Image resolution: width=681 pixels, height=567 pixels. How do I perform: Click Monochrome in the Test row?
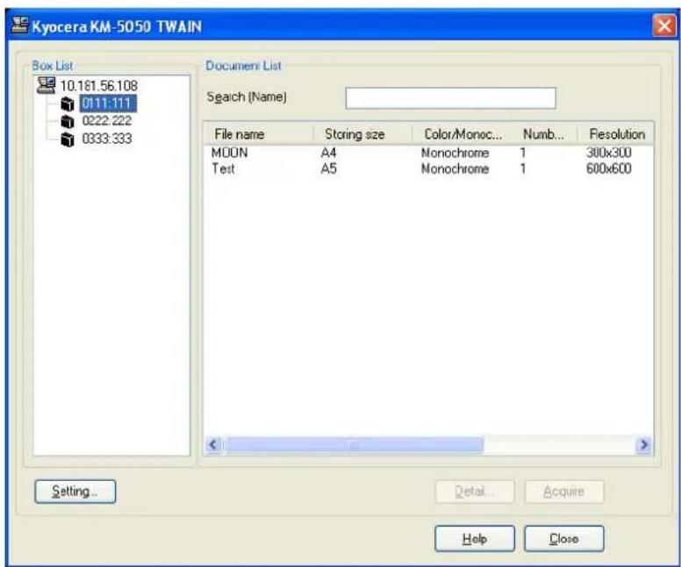[x=455, y=169]
